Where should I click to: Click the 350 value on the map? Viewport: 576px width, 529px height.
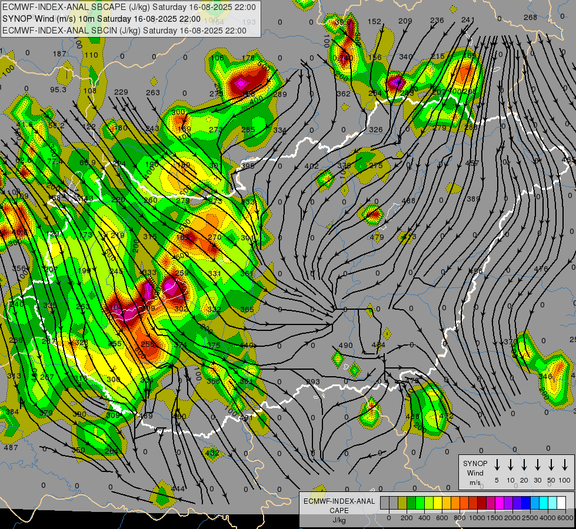(x=78, y=450)
